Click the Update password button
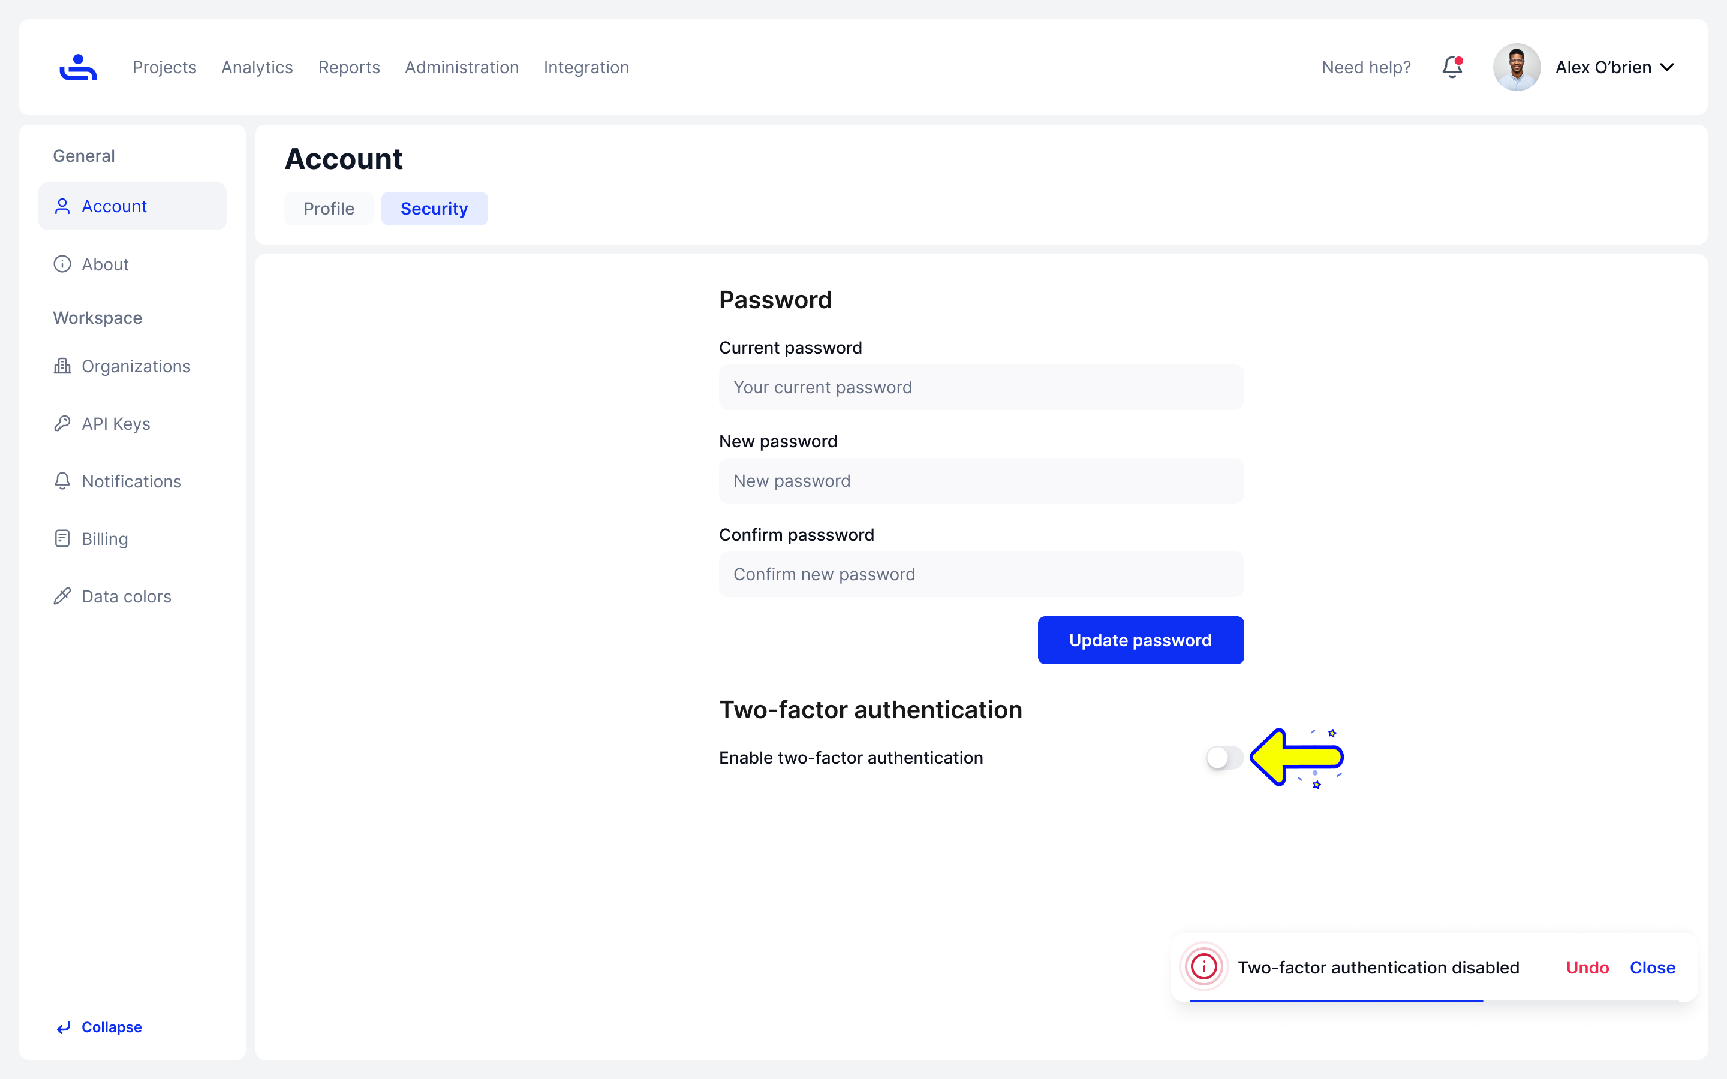Screen dimensions: 1727x1079 tap(1141, 640)
